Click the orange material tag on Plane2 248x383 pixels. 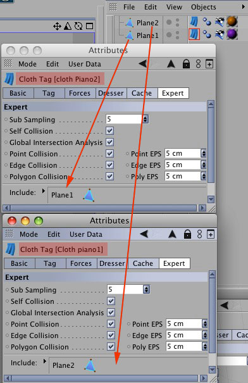click(x=232, y=22)
